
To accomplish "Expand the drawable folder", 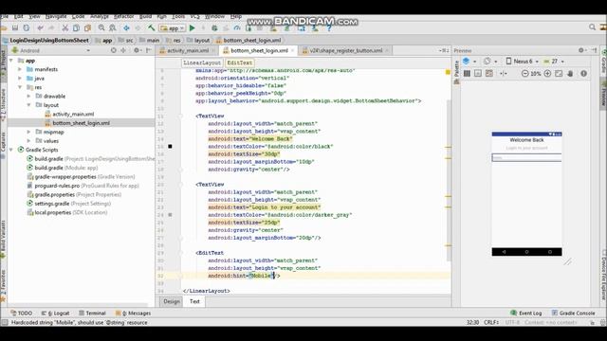I will click(x=28, y=96).
